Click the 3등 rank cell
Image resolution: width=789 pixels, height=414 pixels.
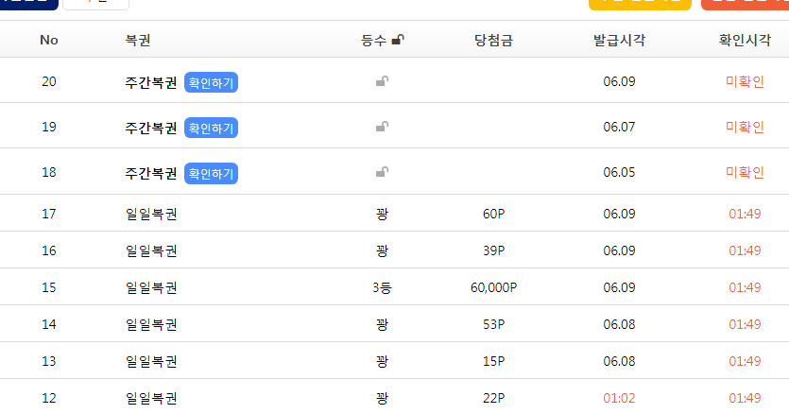[382, 287]
